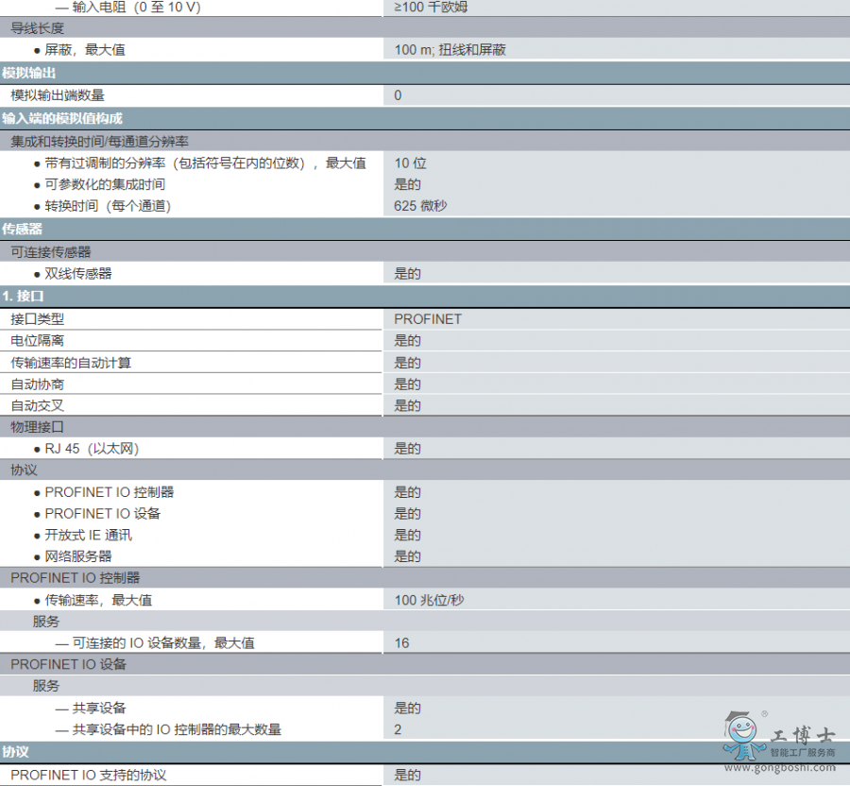Select '共享设备中的 IO 控制器的最大数量' label
Viewport: 850px width, 786px height.
(177, 729)
